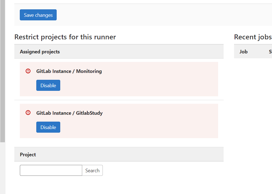
Task: Click the Assigned projects section header
Action: tap(40, 51)
